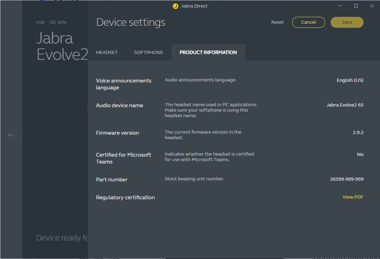
Task: Click the battery charging icon showing 85%
Action: click(53, 22)
